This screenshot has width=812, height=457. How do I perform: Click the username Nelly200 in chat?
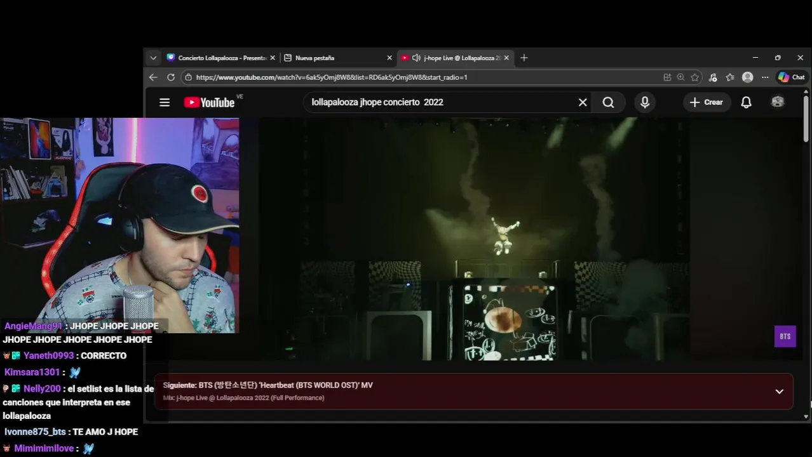(x=42, y=389)
